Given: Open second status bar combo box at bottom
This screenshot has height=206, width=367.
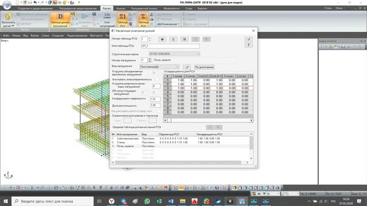Looking at the screenshot, I should pyautogui.click(x=293, y=194).
